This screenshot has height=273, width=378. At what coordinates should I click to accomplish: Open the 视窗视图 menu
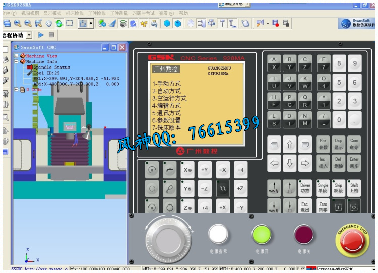[x=30, y=13]
